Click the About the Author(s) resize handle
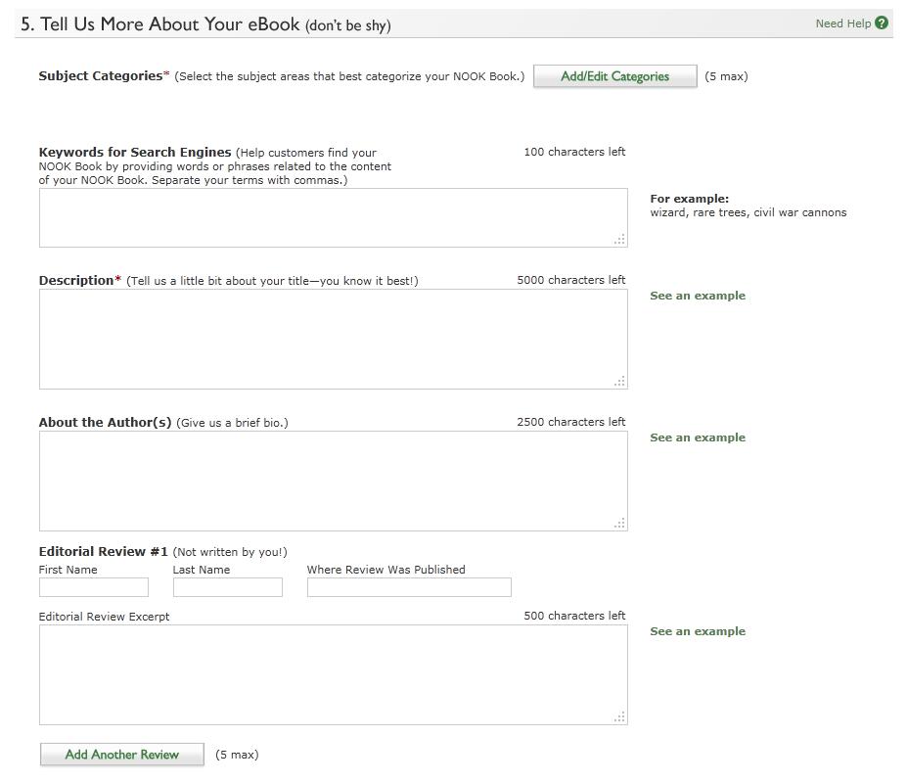This screenshot has height=783, width=907. pos(619,524)
